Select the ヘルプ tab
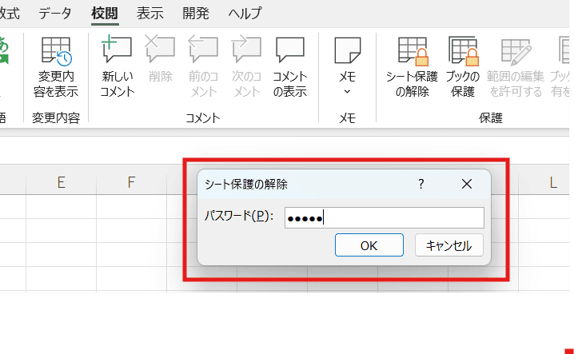This screenshot has height=354, width=574. pos(245,14)
